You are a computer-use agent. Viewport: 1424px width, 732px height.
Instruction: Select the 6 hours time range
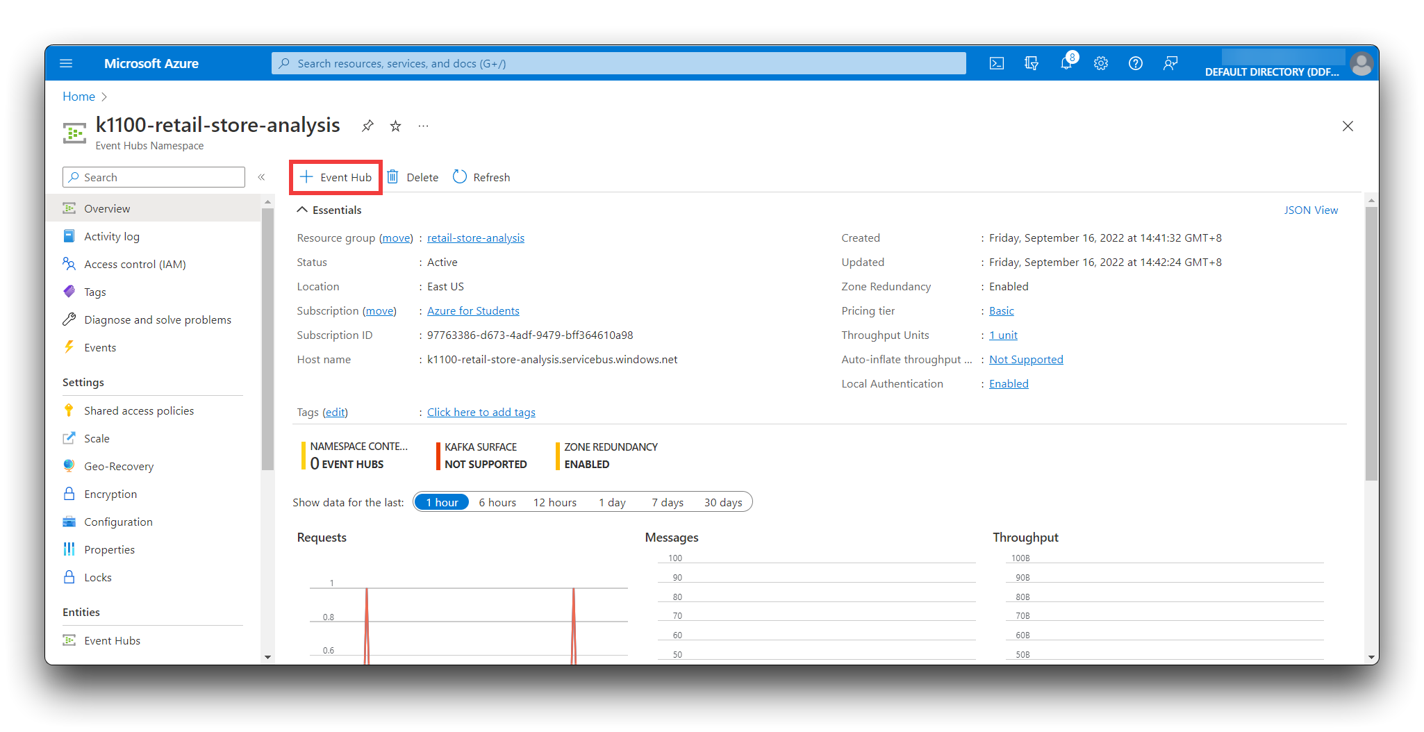pos(497,502)
